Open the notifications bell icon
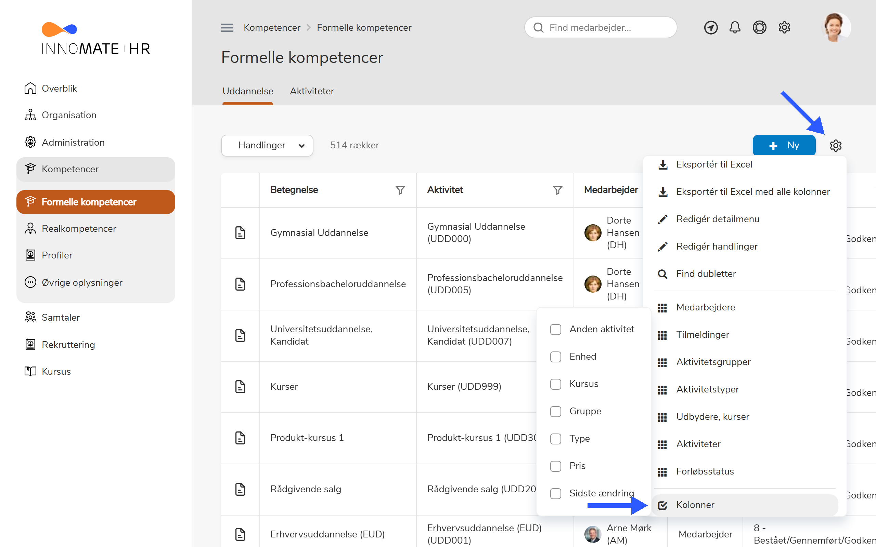 click(x=734, y=27)
